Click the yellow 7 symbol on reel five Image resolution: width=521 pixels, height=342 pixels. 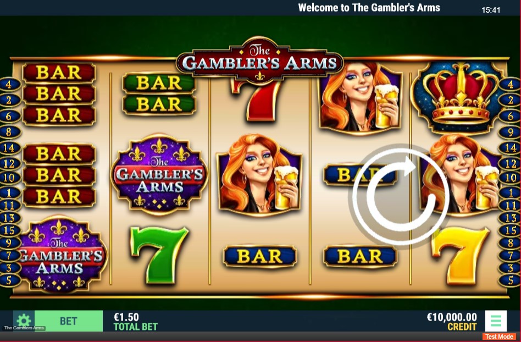[460, 255]
